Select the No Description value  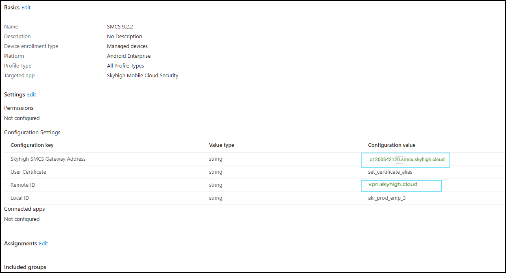pyautogui.click(x=124, y=36)
